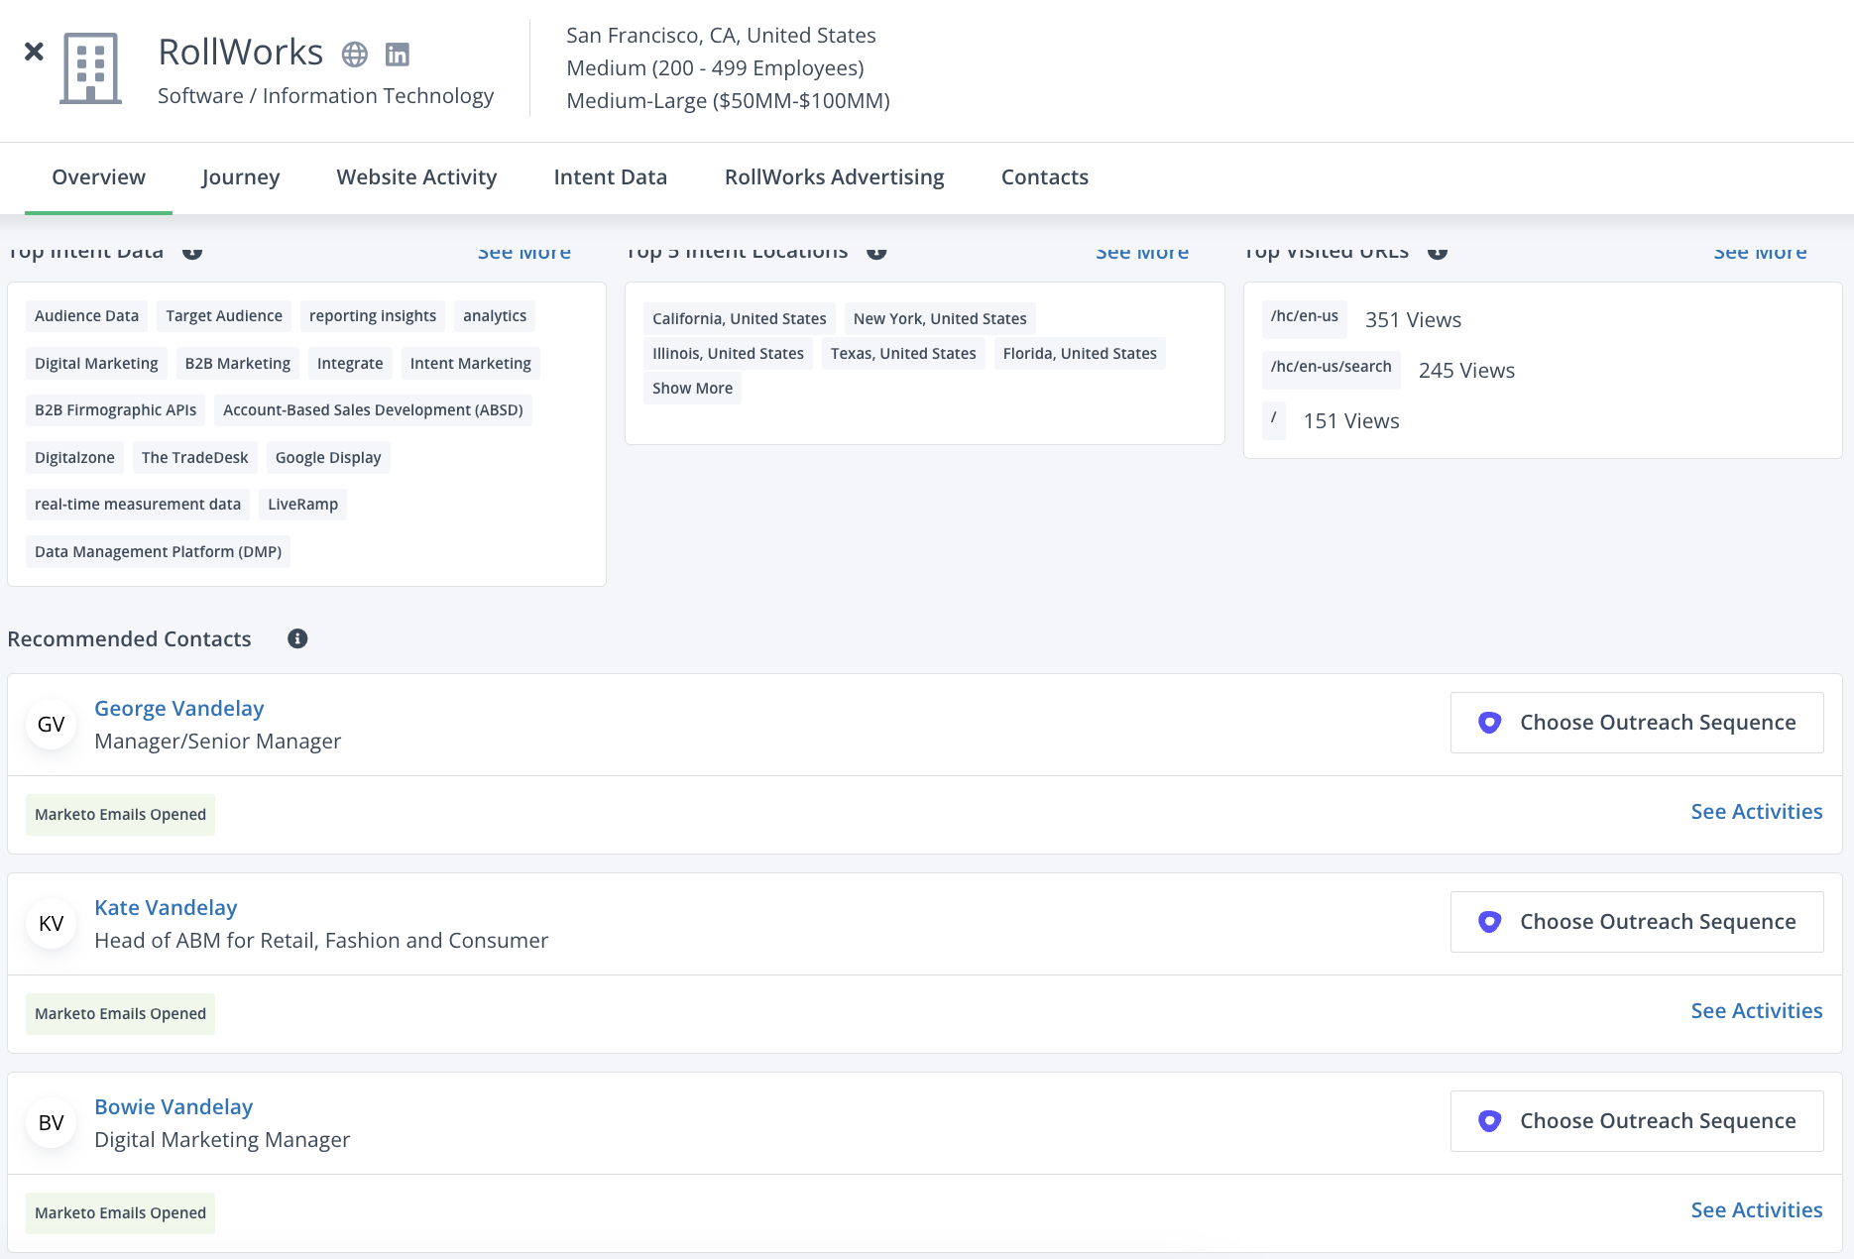Click the analytics intent tag
The width and height of the screenshot is (1854, 1259).
(x=495, y=316)
